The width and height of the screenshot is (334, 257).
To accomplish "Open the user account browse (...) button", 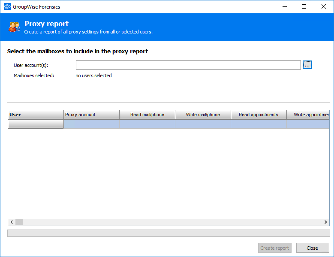I will (307, 65).
